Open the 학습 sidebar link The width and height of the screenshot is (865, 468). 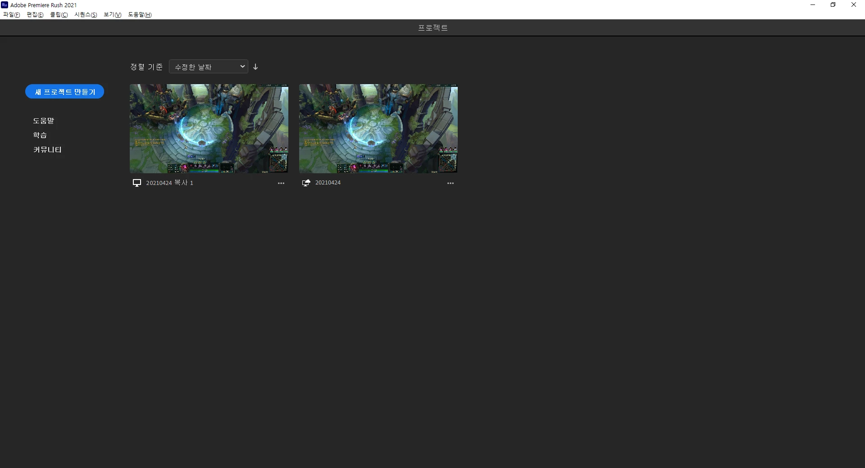(x=40, y=135)
